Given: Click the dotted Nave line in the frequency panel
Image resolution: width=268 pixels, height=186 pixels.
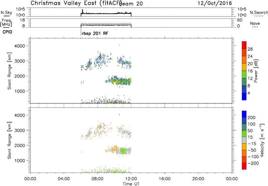Looking at the screenshot, I should pos(106,24).
